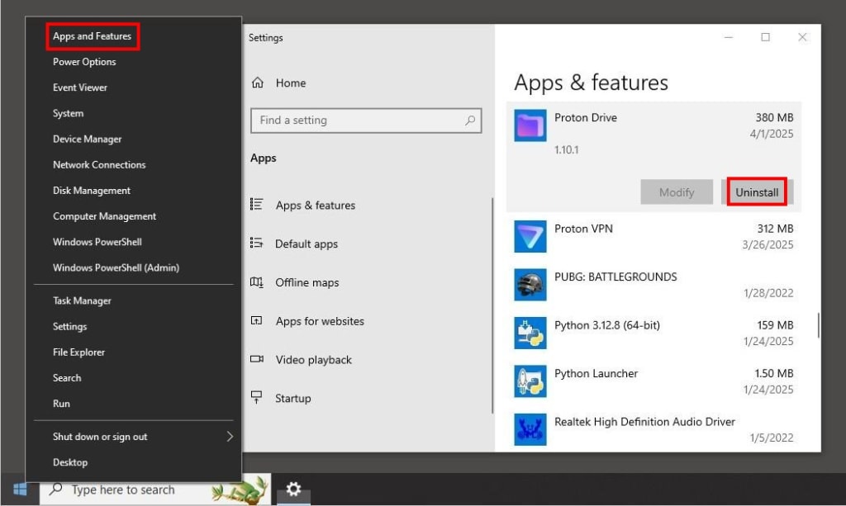Click the Proton VPN 3/26/2025 install date

pyautogui.click(x=768, y=244)
